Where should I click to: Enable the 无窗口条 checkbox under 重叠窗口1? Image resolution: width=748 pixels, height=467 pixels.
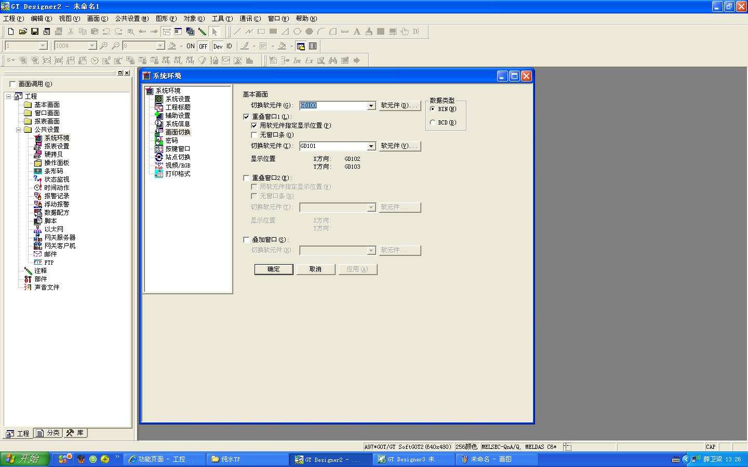tap(254, 135)
